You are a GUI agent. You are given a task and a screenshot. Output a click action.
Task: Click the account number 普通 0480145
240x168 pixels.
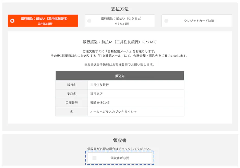(100, 102)
